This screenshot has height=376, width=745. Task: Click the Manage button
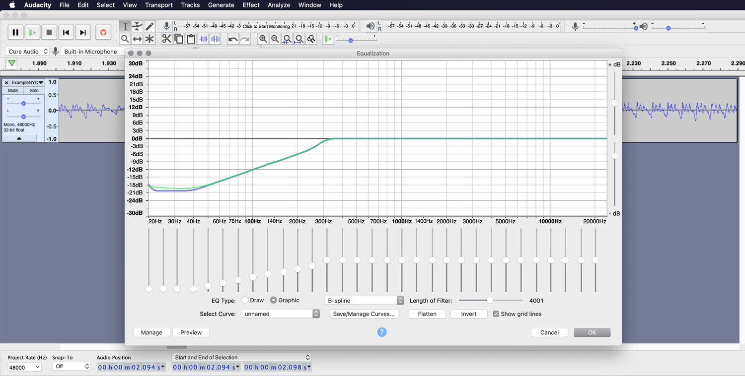(x=151, y=332)
